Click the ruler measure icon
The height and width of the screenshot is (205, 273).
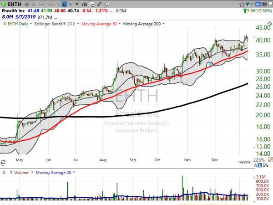(270, 159)
